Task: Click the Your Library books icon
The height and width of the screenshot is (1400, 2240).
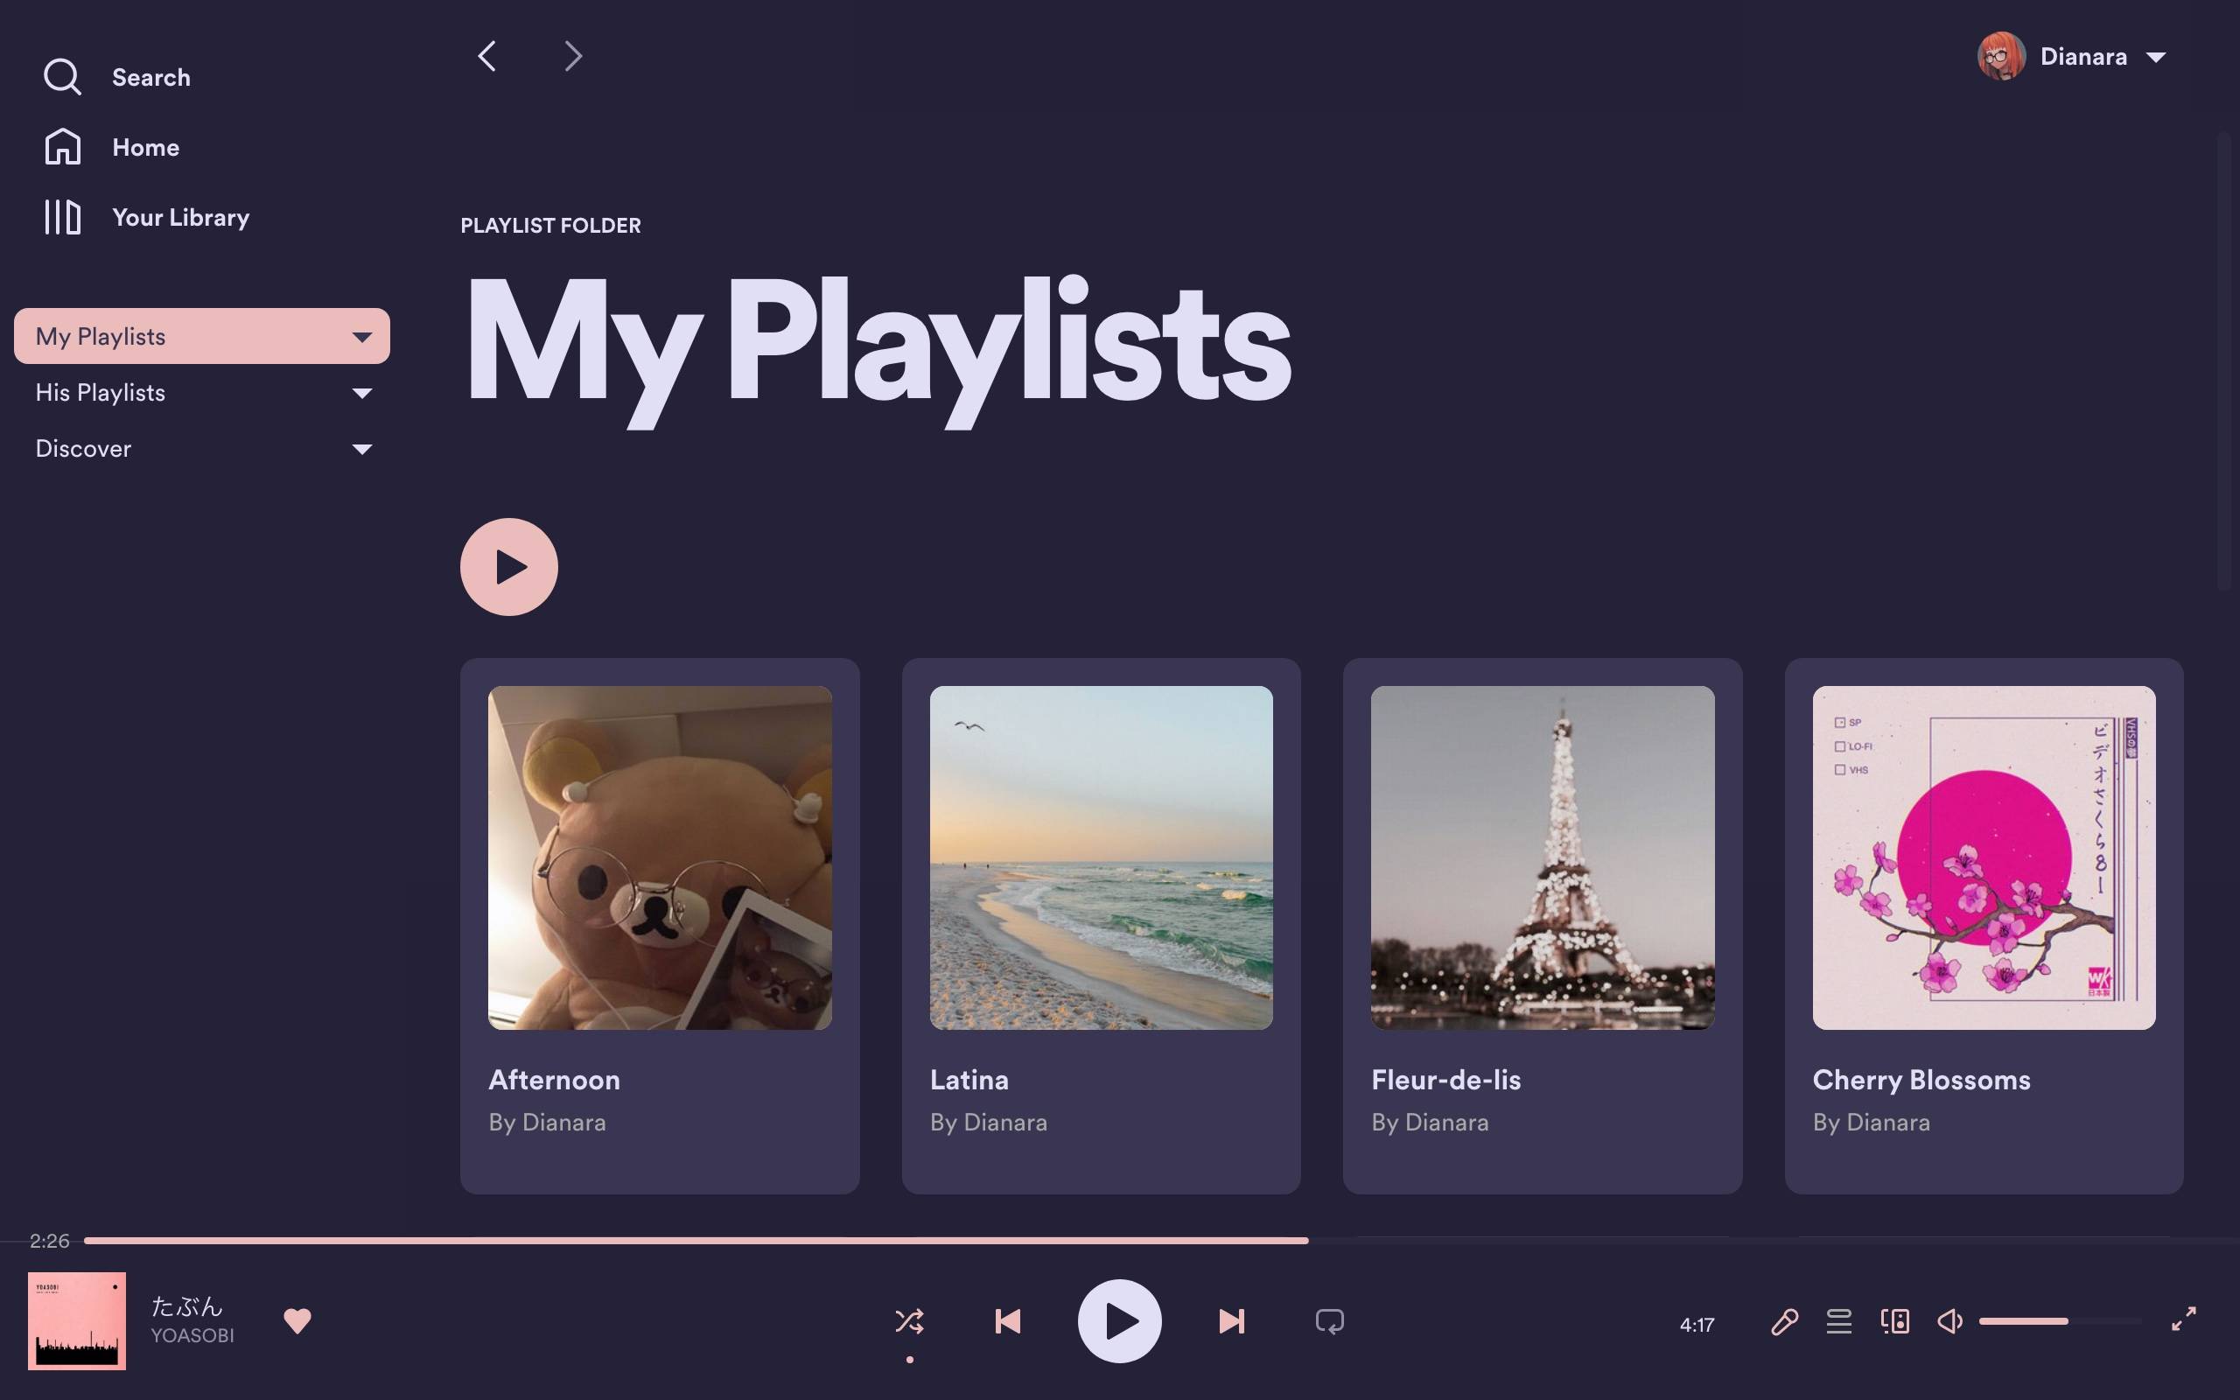Action: 62,217
